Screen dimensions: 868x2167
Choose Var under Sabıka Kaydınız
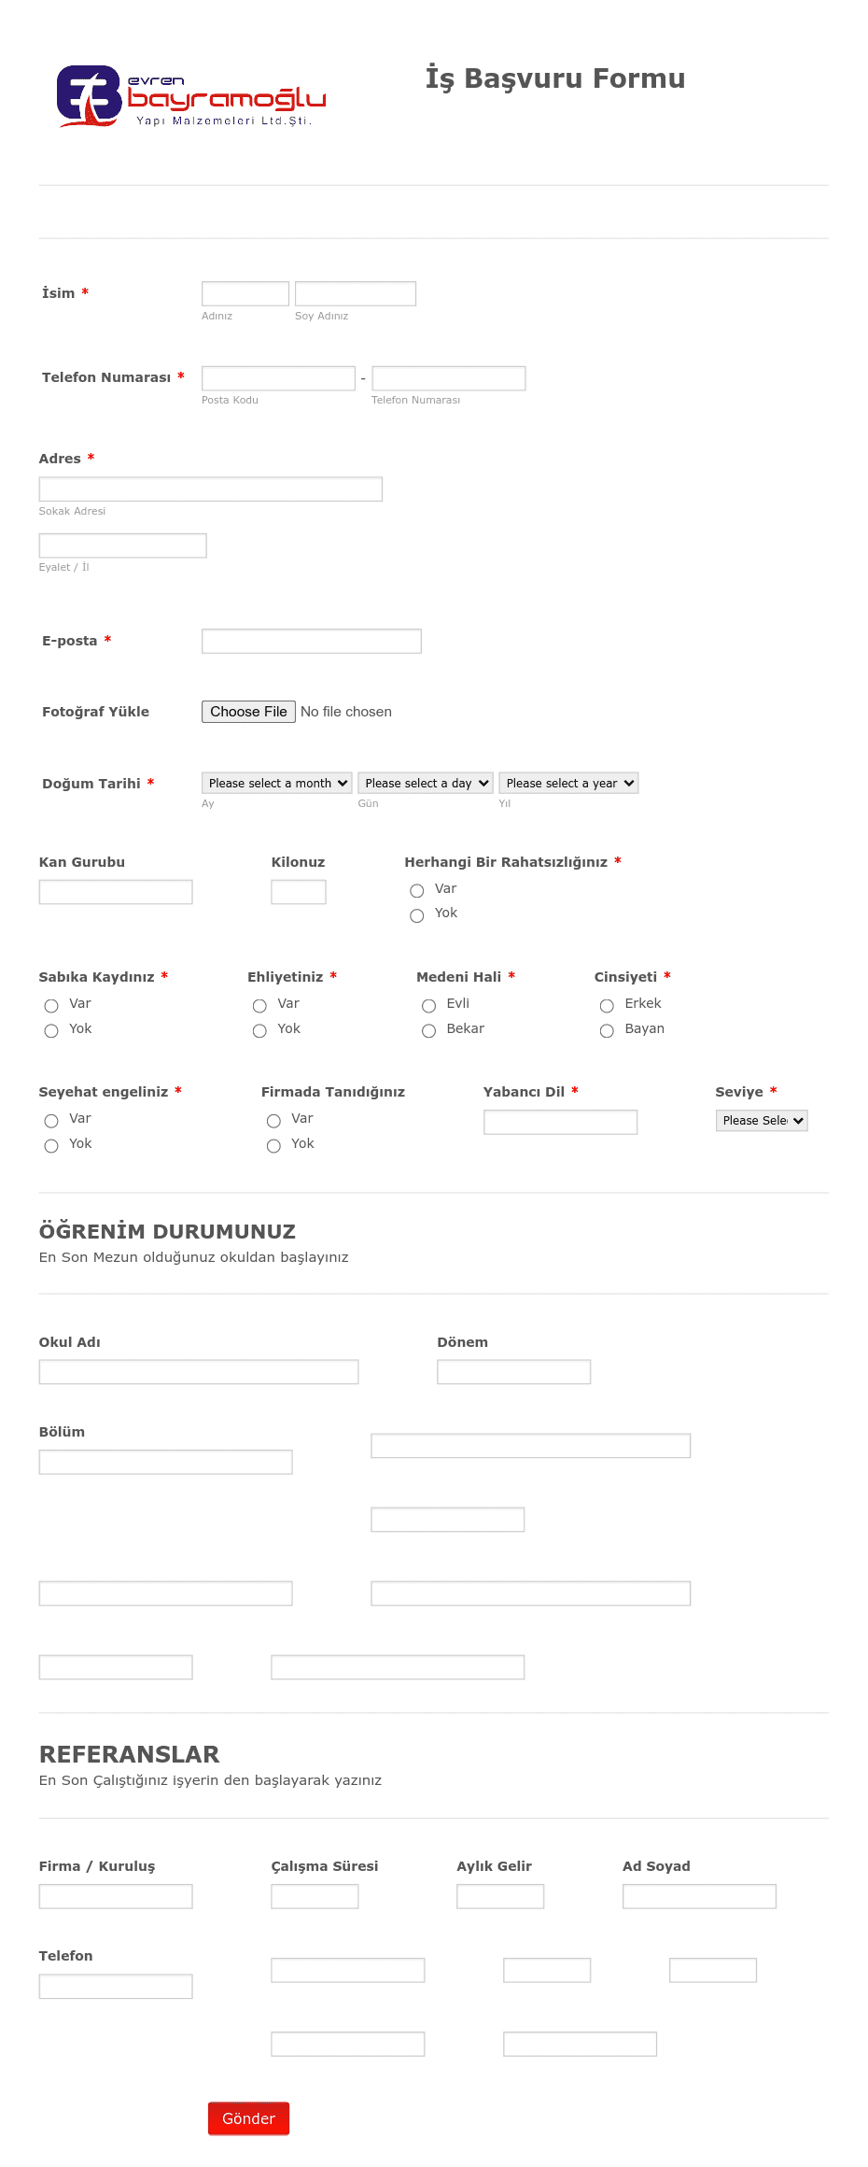(51, 1005)
